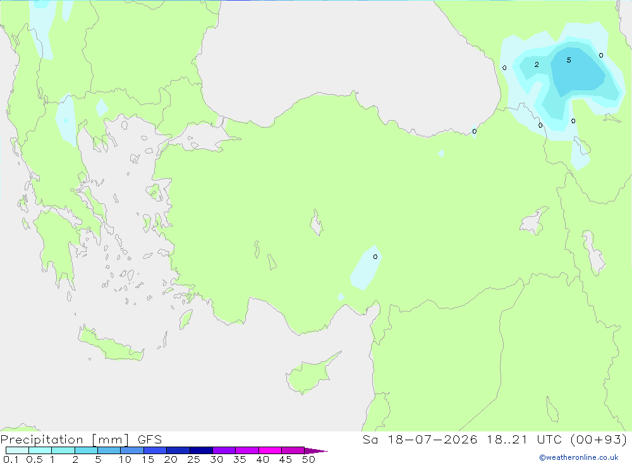Click the '2' precipitation value on map
The width and height of the screenshot is (632, 463).
537,64
